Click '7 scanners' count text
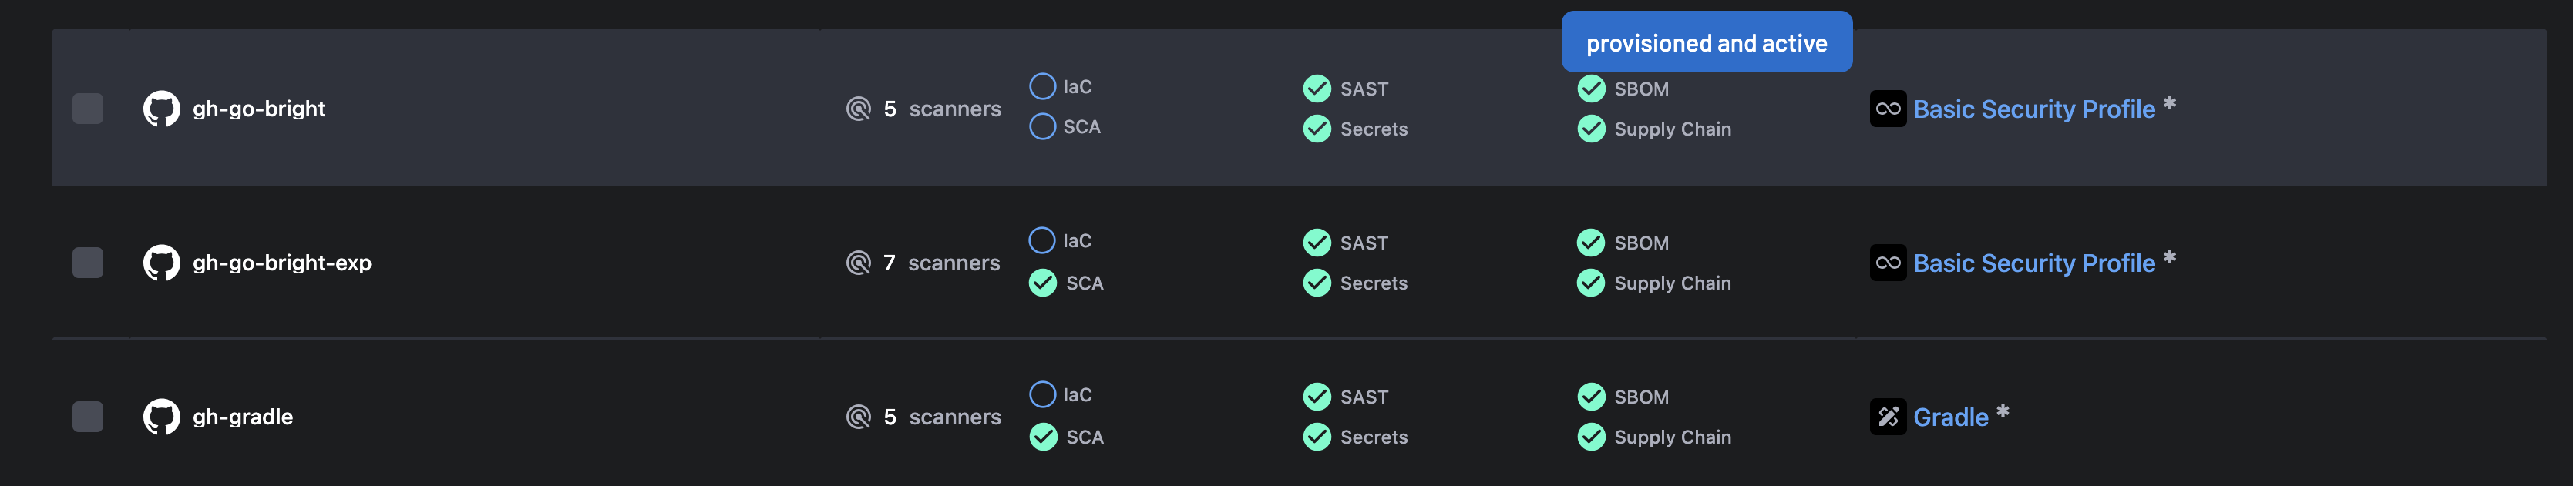The image size is (2573, 486). pos(941,263)
